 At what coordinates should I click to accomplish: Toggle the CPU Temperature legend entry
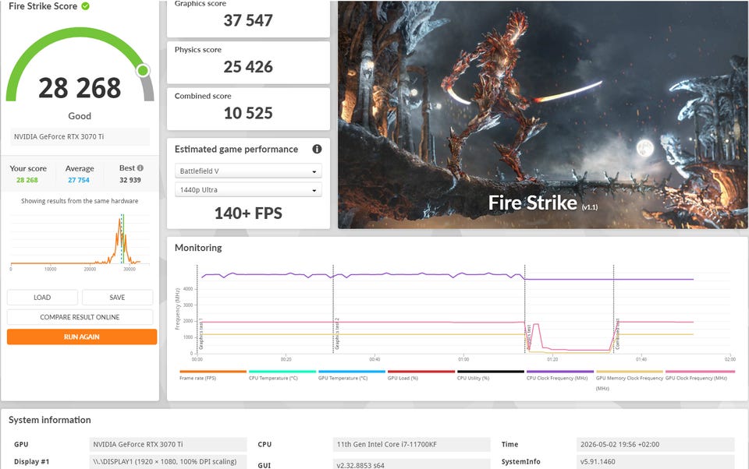282,375
